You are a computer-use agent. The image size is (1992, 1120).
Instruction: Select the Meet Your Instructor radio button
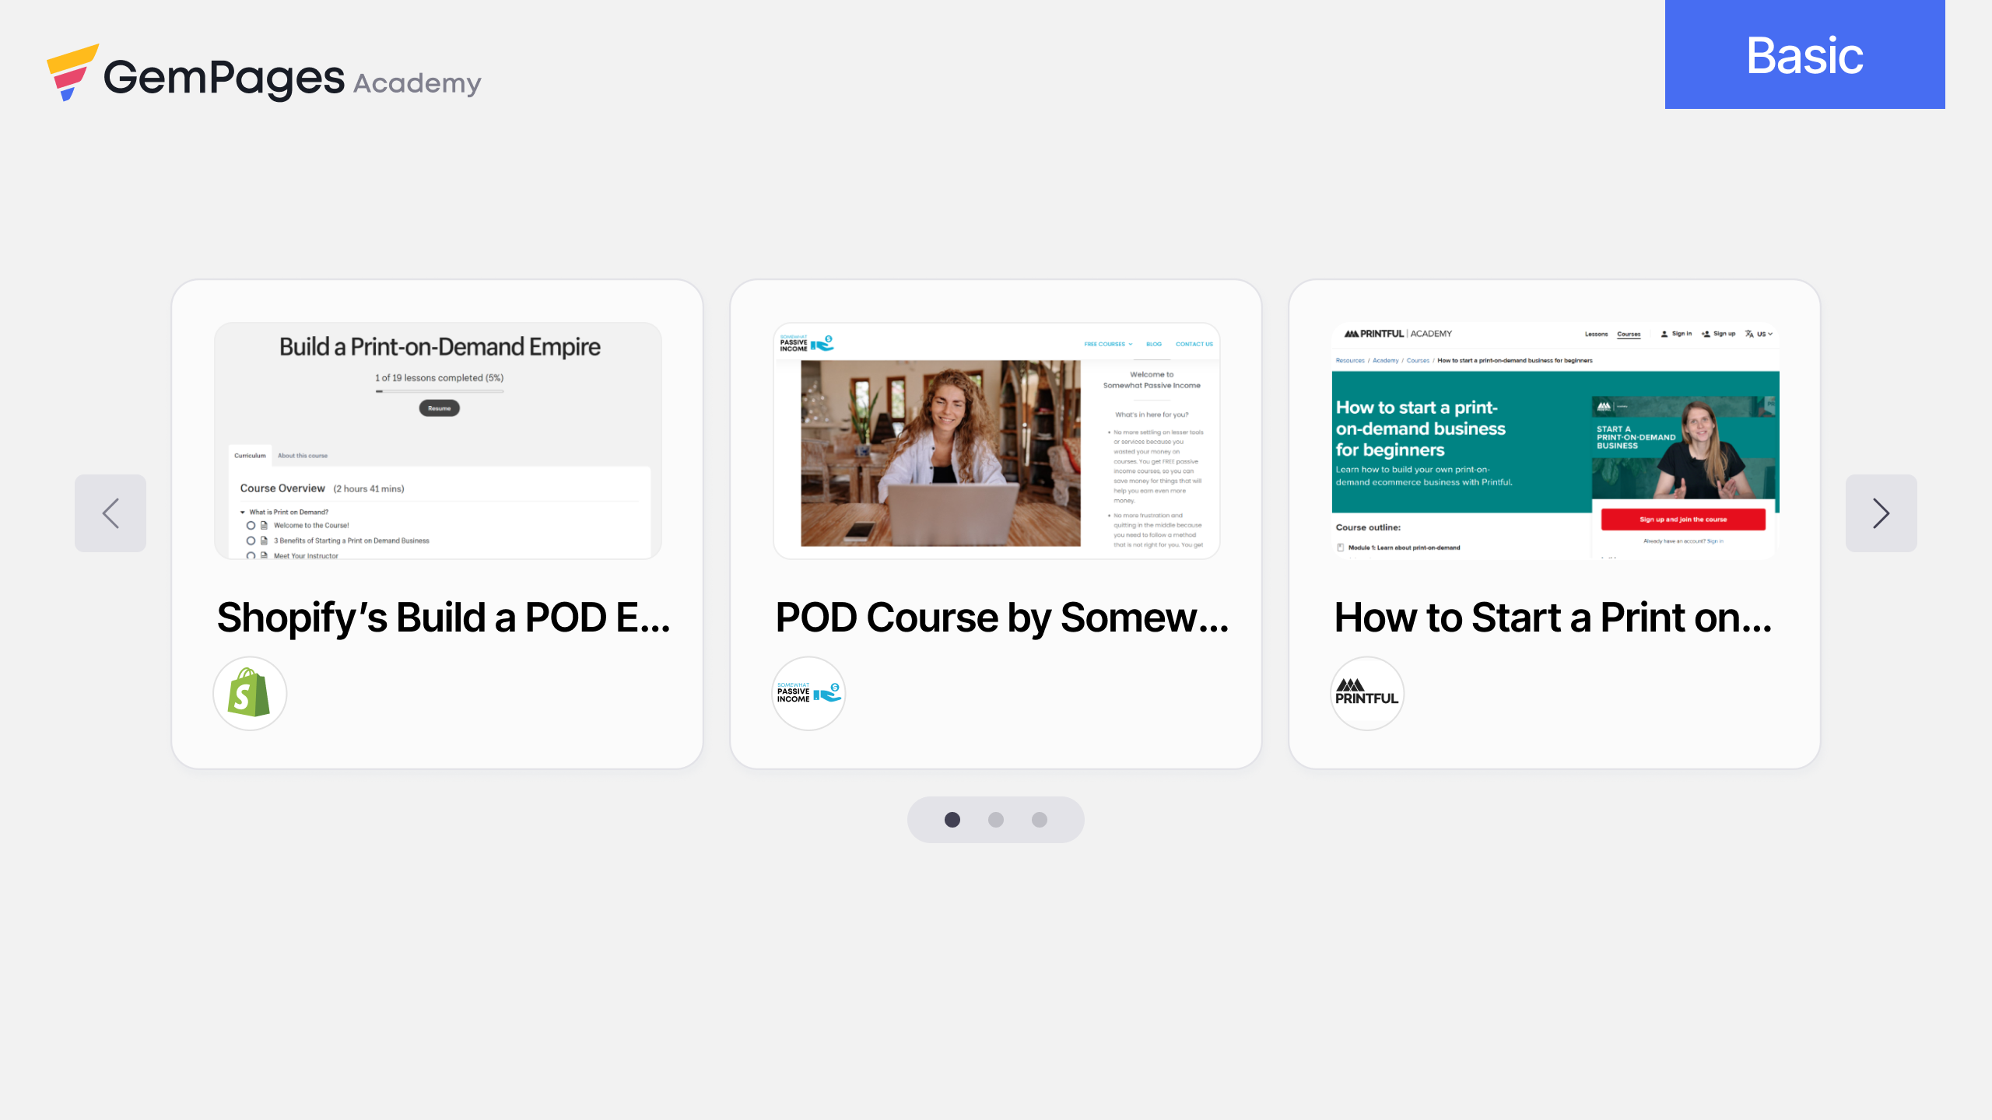(251, 556)
